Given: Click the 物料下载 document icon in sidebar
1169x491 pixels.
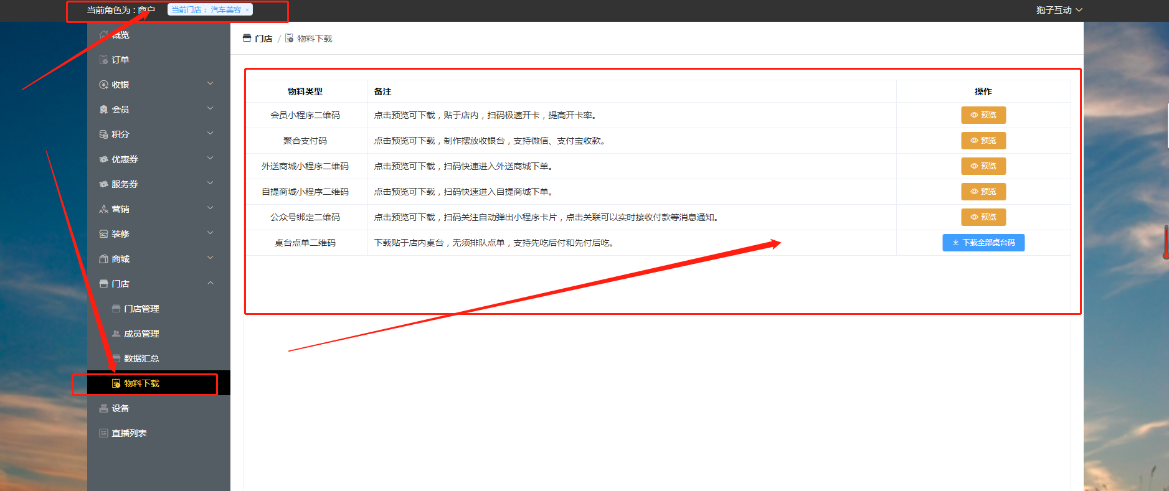Looking at the screenshot, I should [x=116, y=383].
